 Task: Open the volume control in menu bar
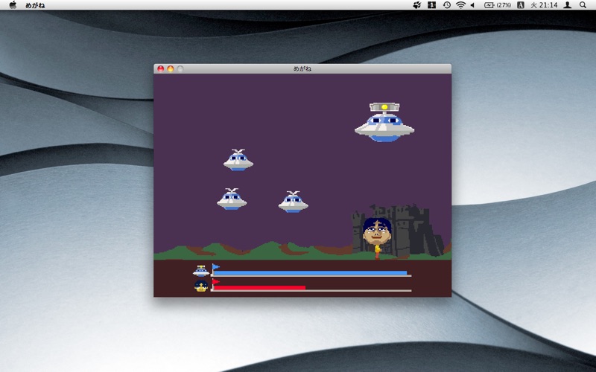[472, 5]
